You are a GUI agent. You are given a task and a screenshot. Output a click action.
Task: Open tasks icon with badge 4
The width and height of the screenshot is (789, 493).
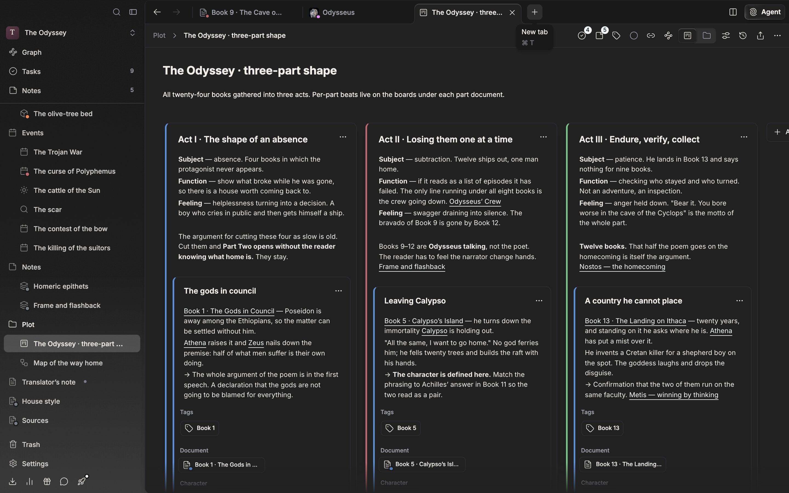582,35
